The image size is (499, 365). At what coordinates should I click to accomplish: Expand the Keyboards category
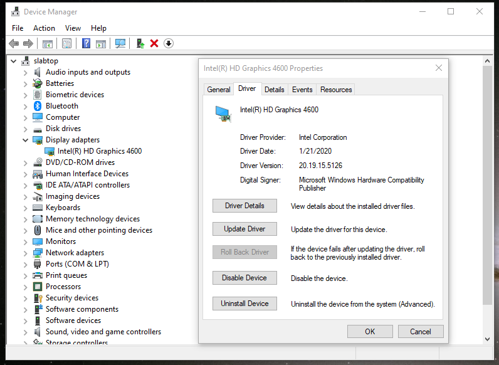[x=26, y=208]
